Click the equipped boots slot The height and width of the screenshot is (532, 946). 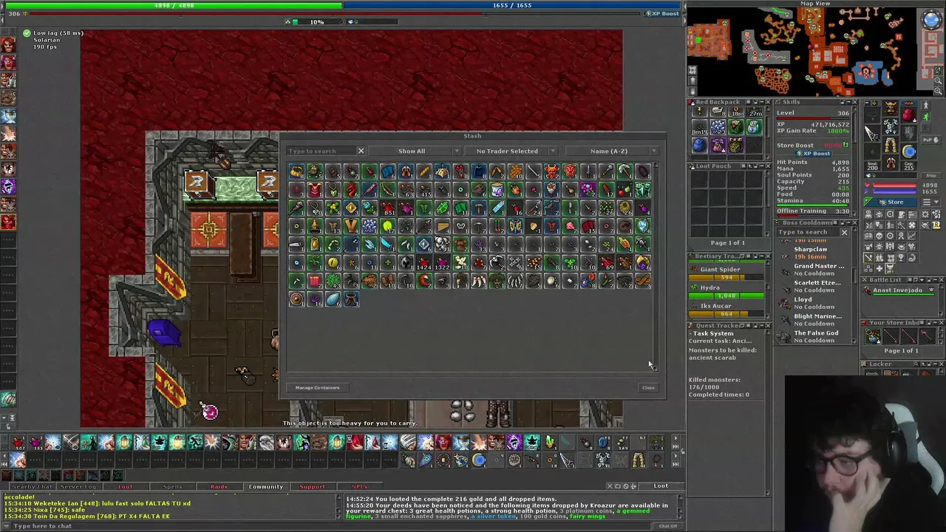pos(891,164)
